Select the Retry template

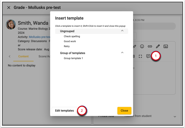point(67,46)
